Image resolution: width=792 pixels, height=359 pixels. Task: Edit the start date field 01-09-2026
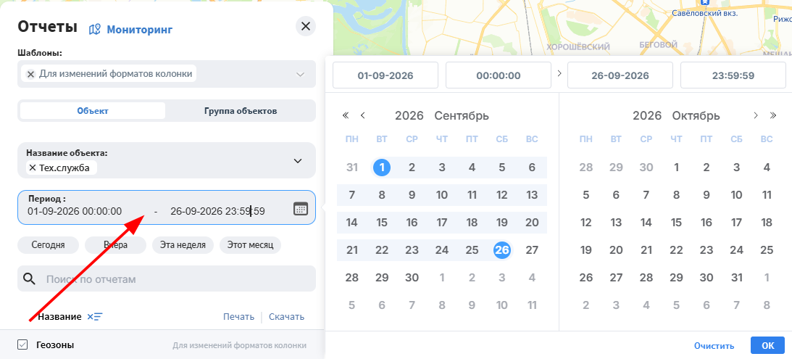pos(385,75)
